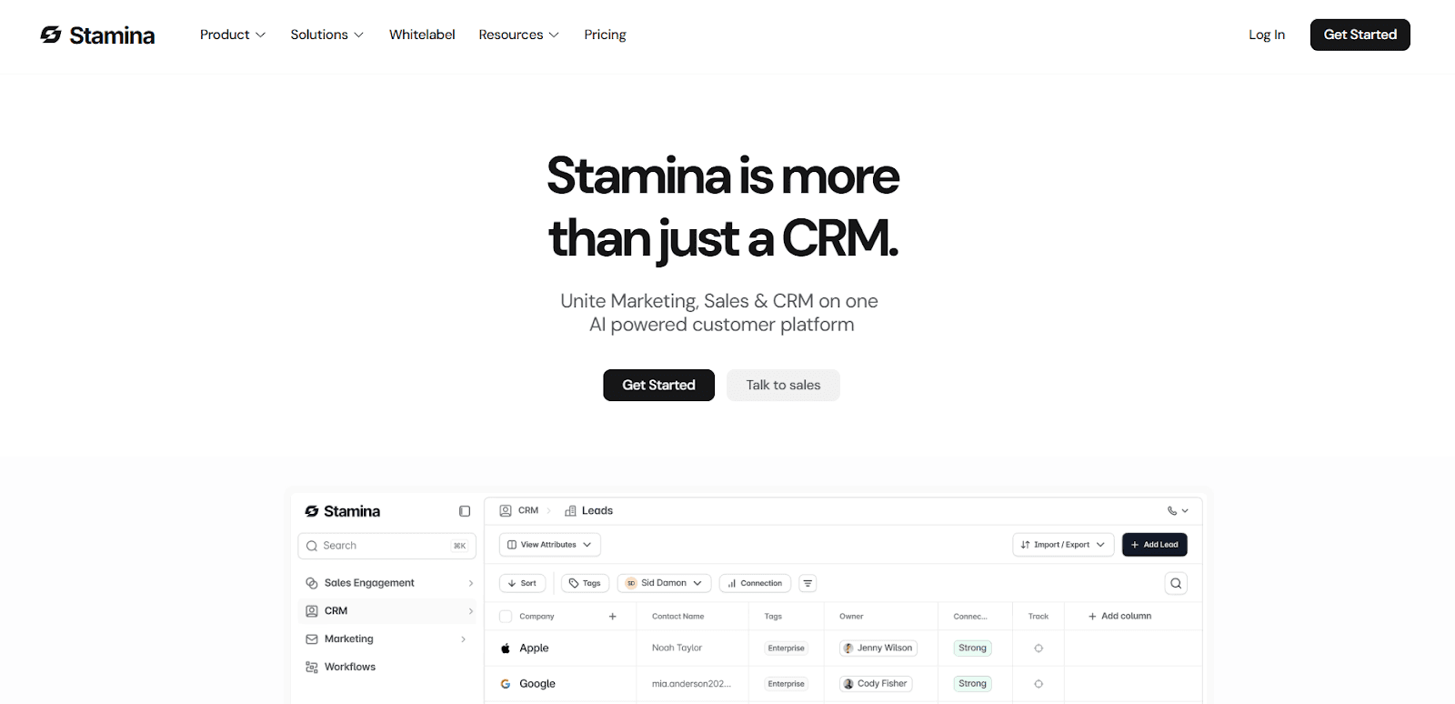Open the Pricing page
The width and height of the screenshot is (1455, 704).
pos(605,35)
